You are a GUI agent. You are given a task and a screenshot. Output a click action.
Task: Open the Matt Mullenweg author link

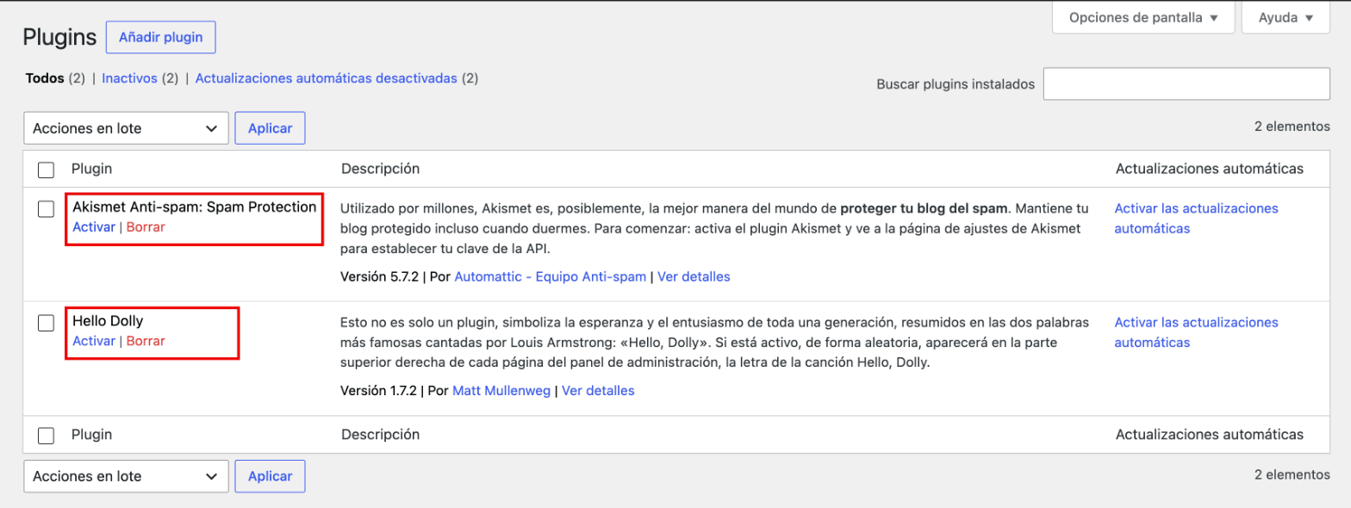[501, 391]
